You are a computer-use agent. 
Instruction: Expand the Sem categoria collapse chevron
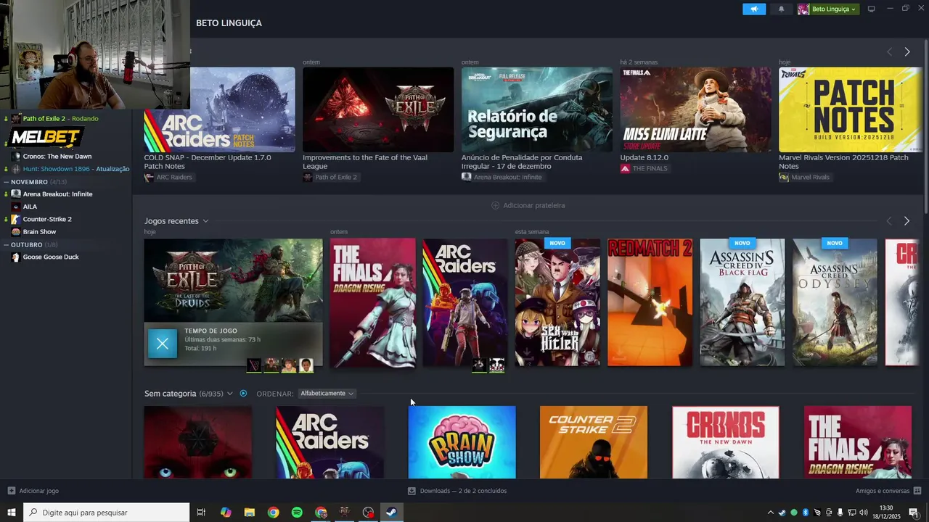tap(230, 394)
